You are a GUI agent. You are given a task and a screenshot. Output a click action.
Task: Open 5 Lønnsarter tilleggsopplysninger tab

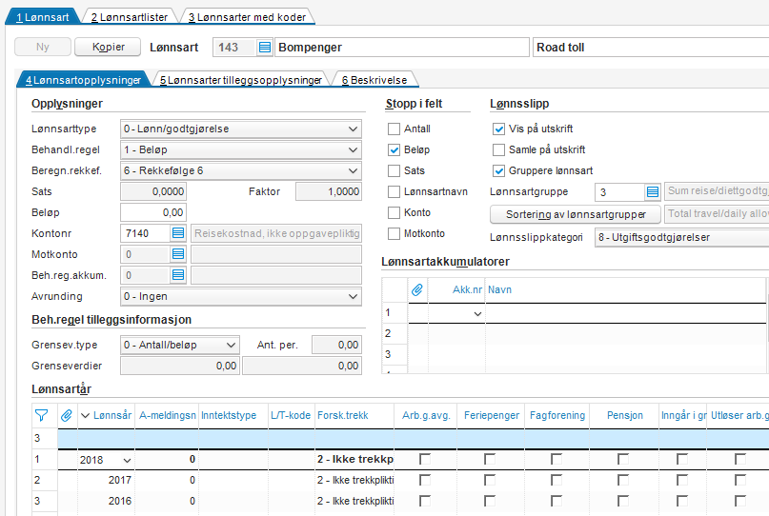click(241, 80)
